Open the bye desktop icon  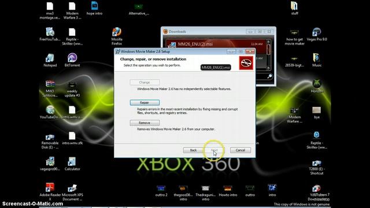point(316,110)
